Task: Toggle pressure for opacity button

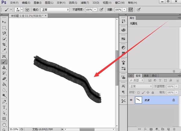Action: click(102, 10)
